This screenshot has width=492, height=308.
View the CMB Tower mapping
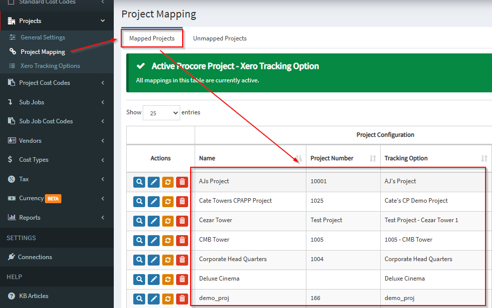139,241
